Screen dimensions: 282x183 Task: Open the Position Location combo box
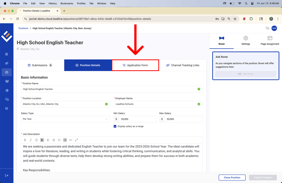(63, 104)
